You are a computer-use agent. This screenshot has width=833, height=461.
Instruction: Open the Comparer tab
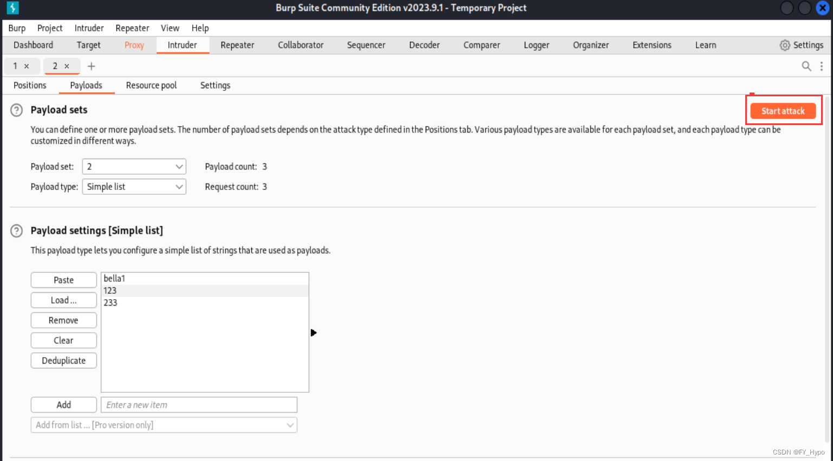pos(481,45)
